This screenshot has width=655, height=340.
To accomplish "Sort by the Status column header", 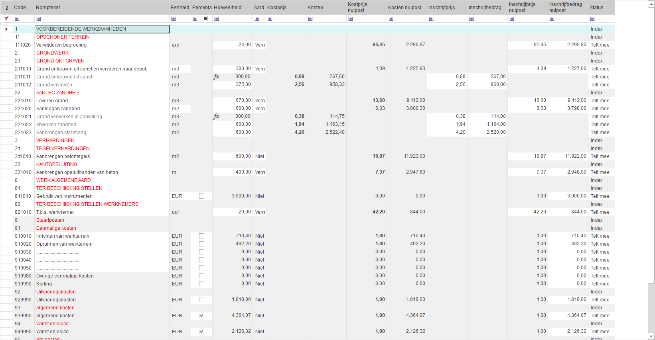I will [602, 8].
